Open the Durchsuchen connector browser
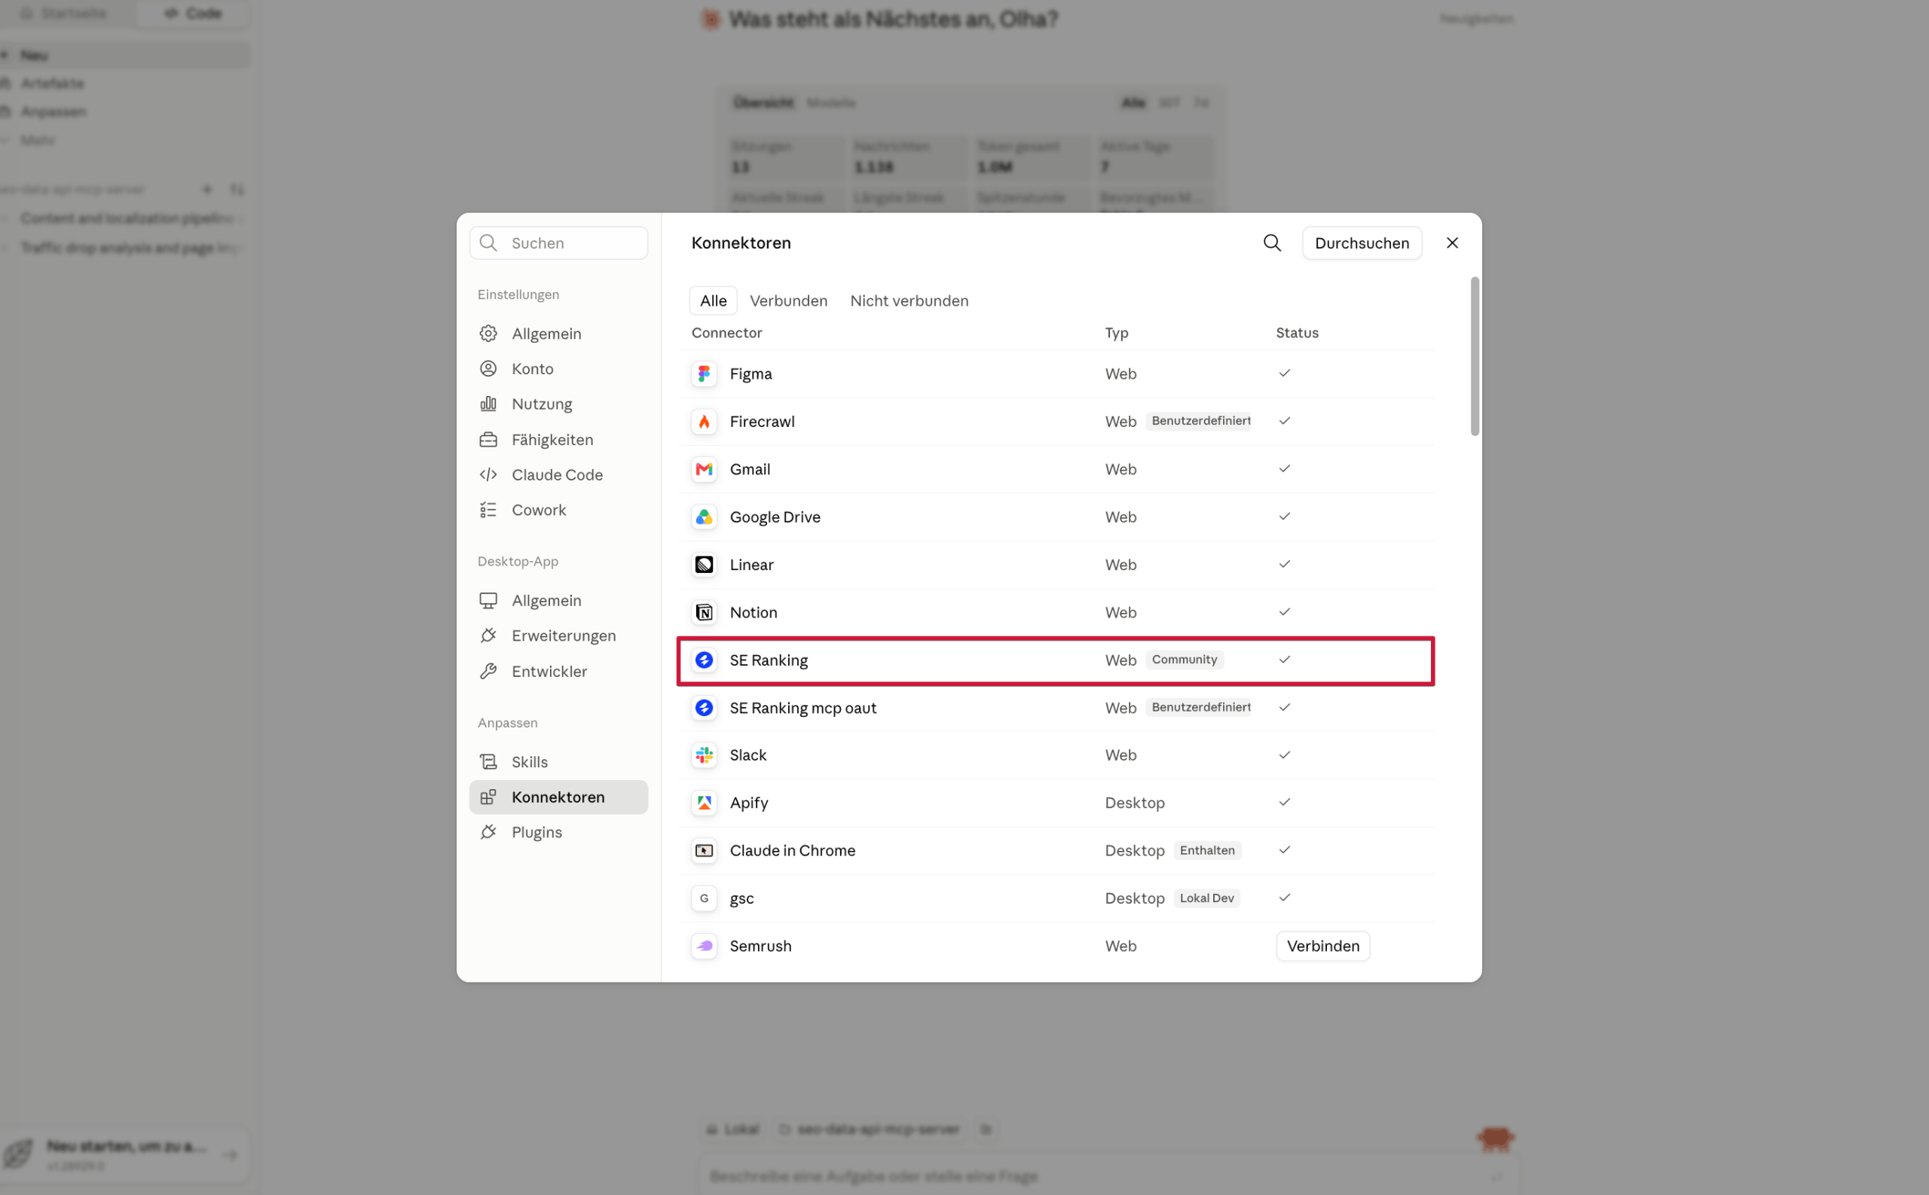Screen dimensions: 1929x1195 pyautogui.click(x=1361, y=242)
